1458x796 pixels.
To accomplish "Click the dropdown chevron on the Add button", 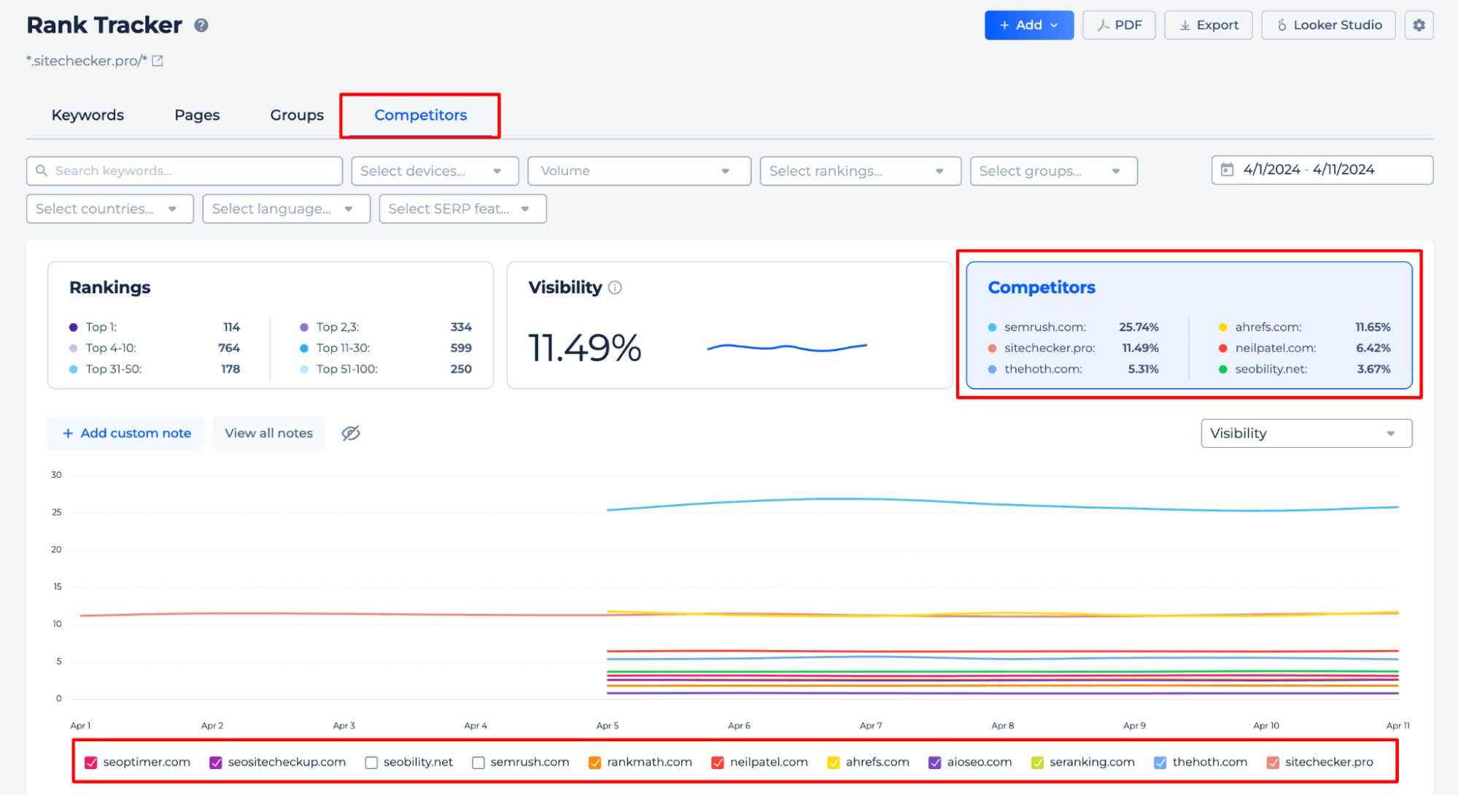I will tap(1054, 26).
